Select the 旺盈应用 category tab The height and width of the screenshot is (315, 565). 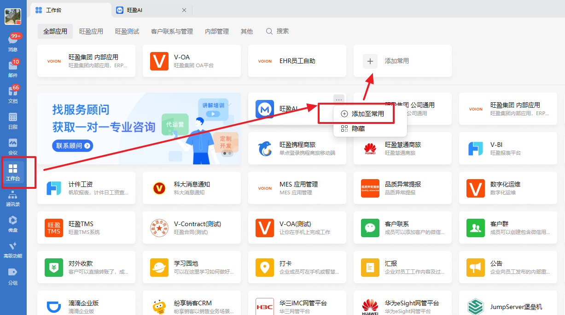coord(91,31)
